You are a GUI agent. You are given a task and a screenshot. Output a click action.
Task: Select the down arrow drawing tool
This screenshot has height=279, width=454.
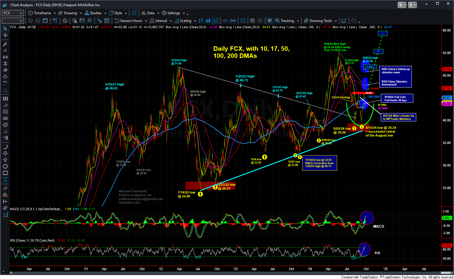point(5,153)
